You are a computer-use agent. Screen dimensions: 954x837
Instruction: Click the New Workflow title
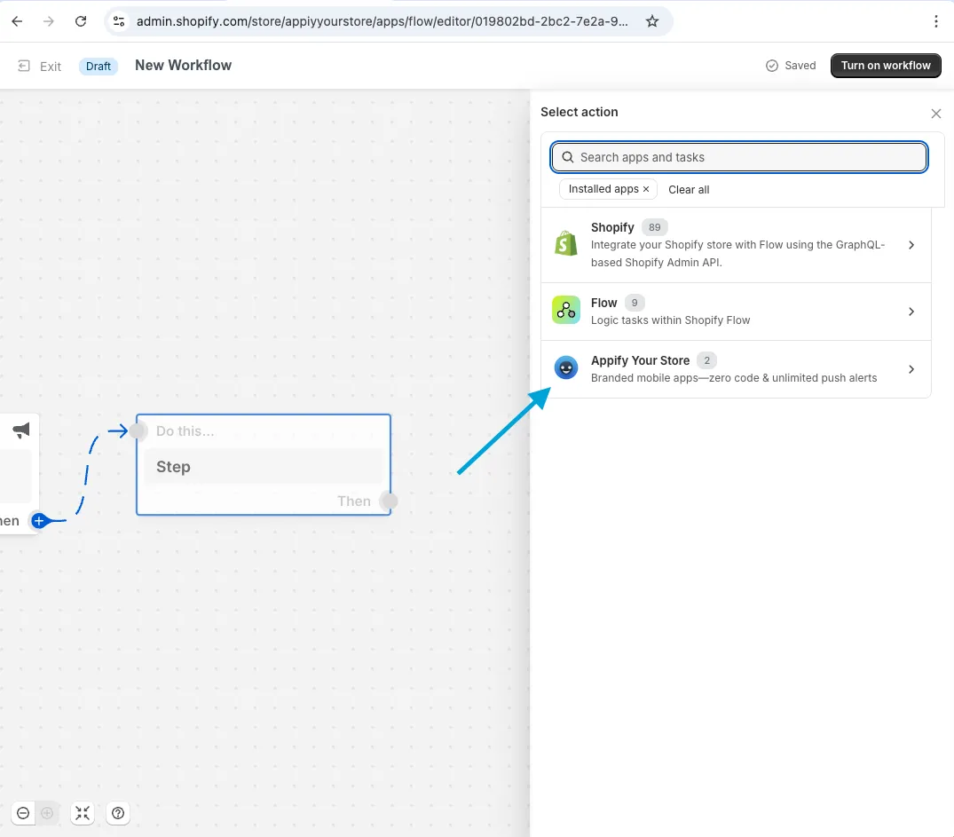tap(183, 65)
